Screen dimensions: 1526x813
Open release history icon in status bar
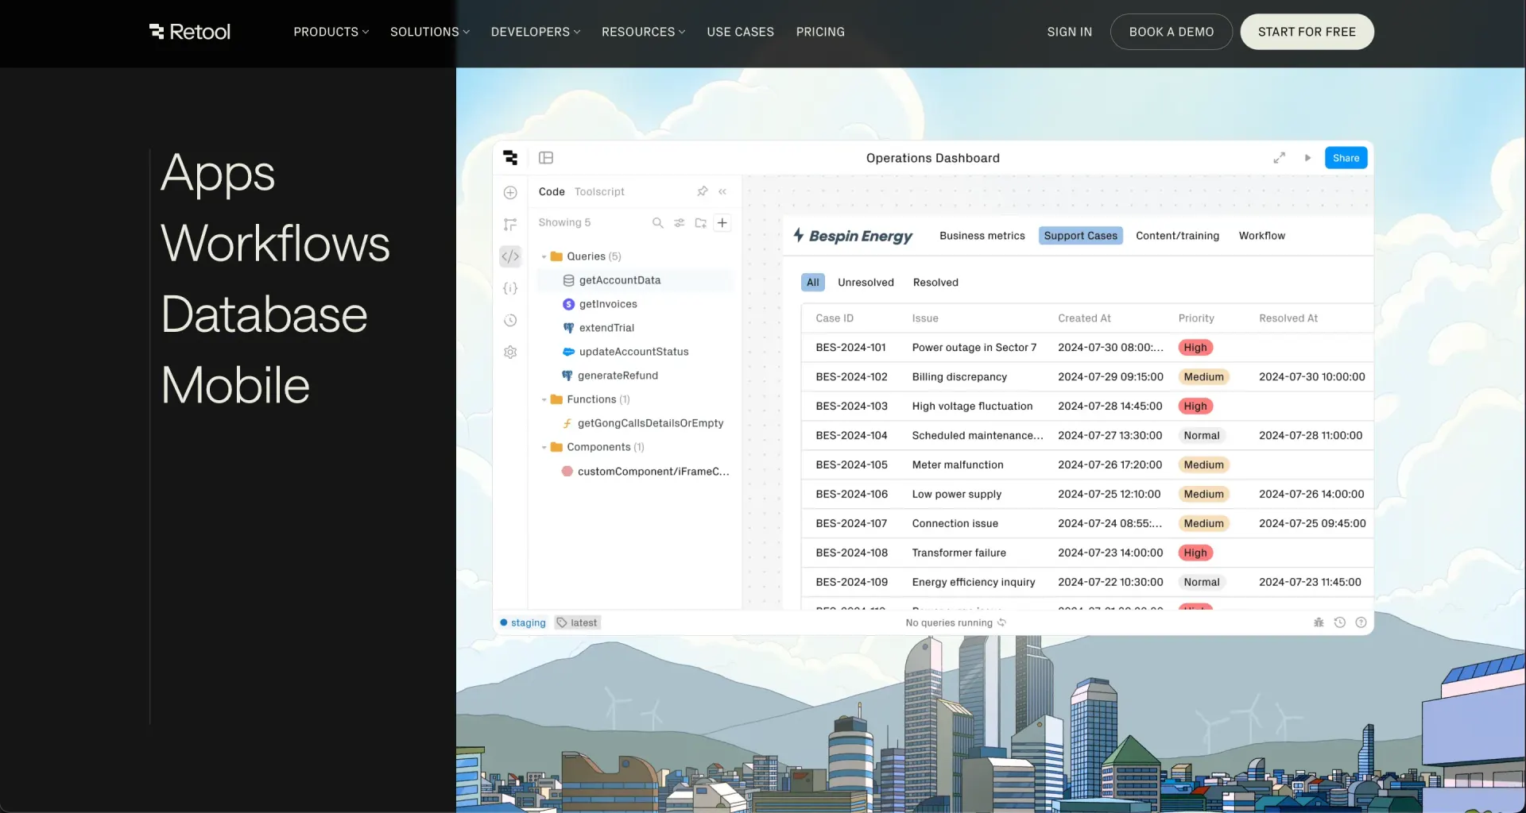click(x=1340, y=622)
